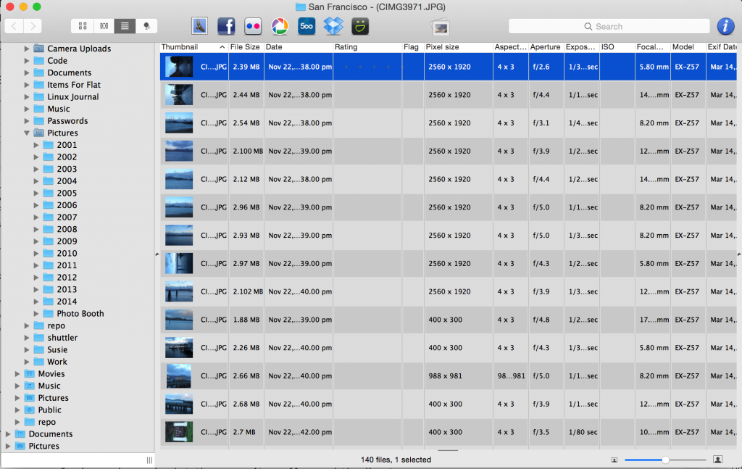Click the Flickr upload icon
742x469 pixels.
253,27
